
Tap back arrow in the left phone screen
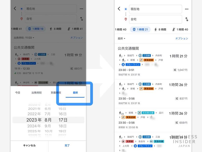(15, 9)
